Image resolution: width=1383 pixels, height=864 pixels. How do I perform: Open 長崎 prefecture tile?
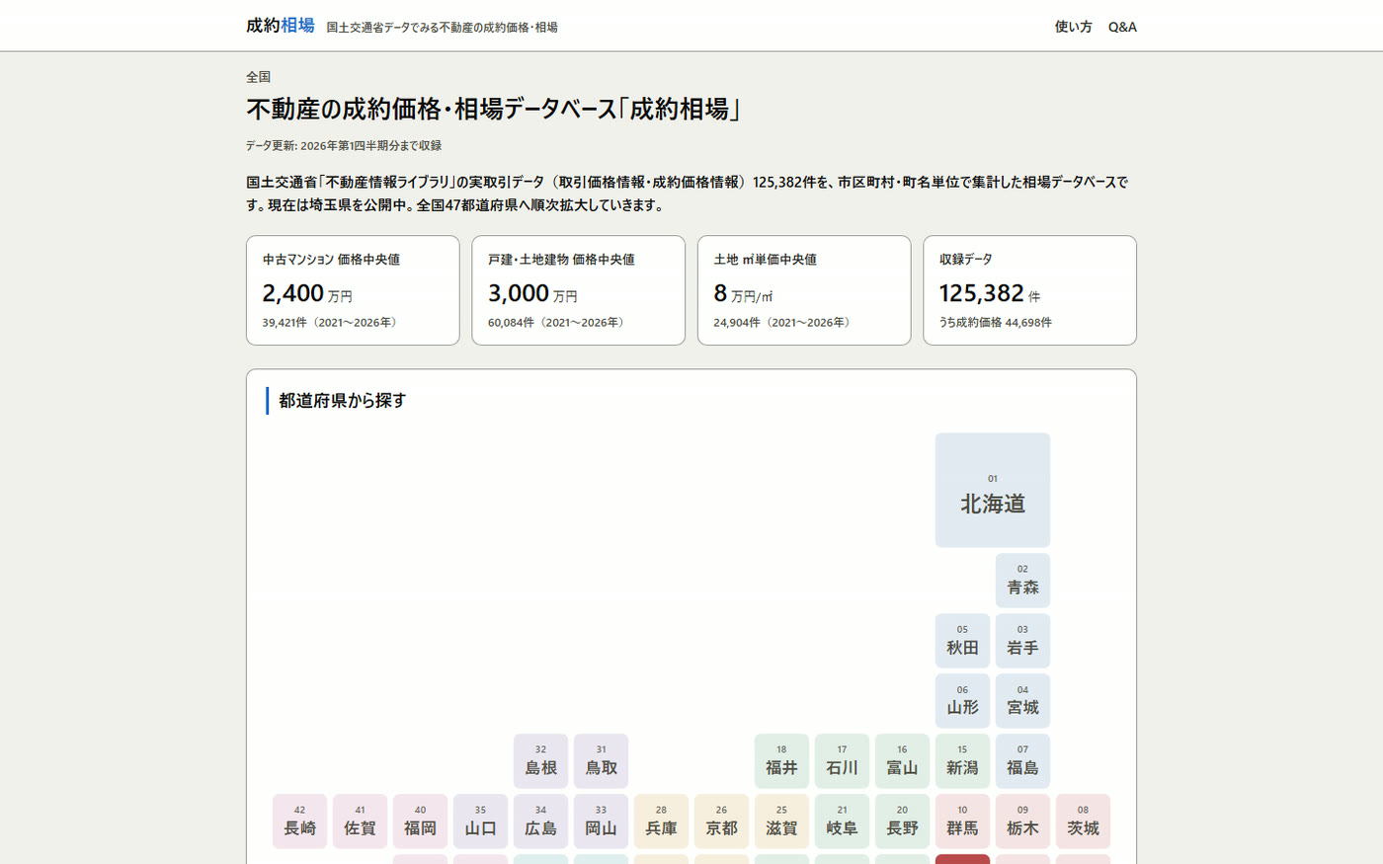point(299,822)
